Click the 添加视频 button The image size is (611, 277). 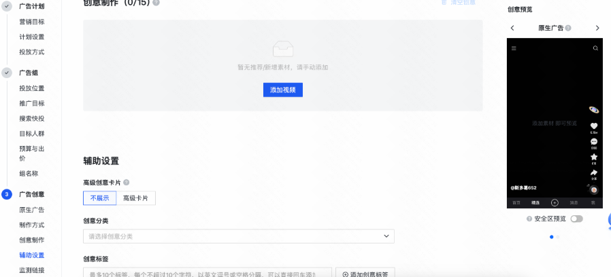tap(283, 90)
